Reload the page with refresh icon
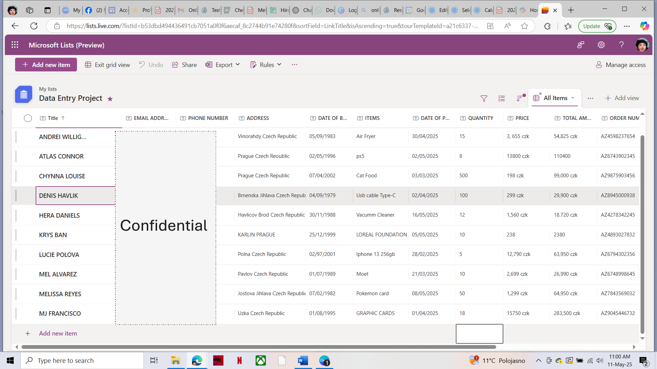Image resolution: width=657 pixels, height=369 pixels. (34, 26)
